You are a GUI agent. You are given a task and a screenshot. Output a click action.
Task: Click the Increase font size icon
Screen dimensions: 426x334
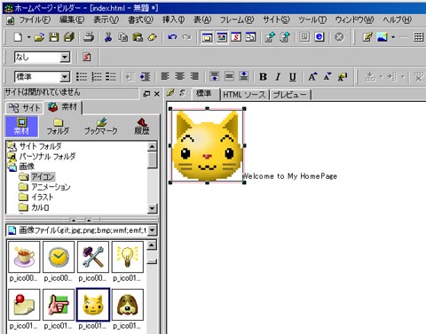(x=312, y=77)
